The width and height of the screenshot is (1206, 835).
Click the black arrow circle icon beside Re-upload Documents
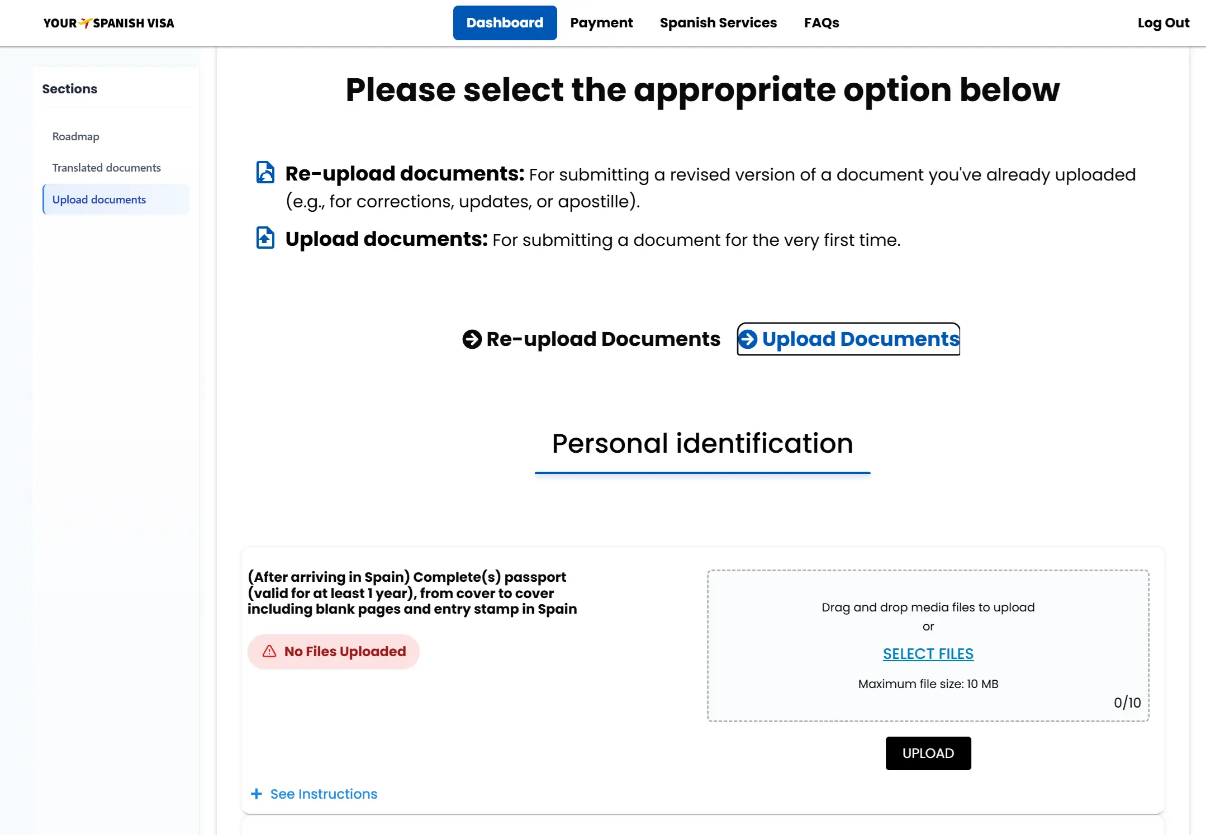point(472,339)
